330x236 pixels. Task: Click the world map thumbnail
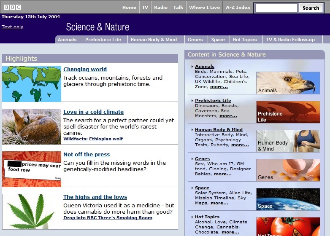(32, 84)
